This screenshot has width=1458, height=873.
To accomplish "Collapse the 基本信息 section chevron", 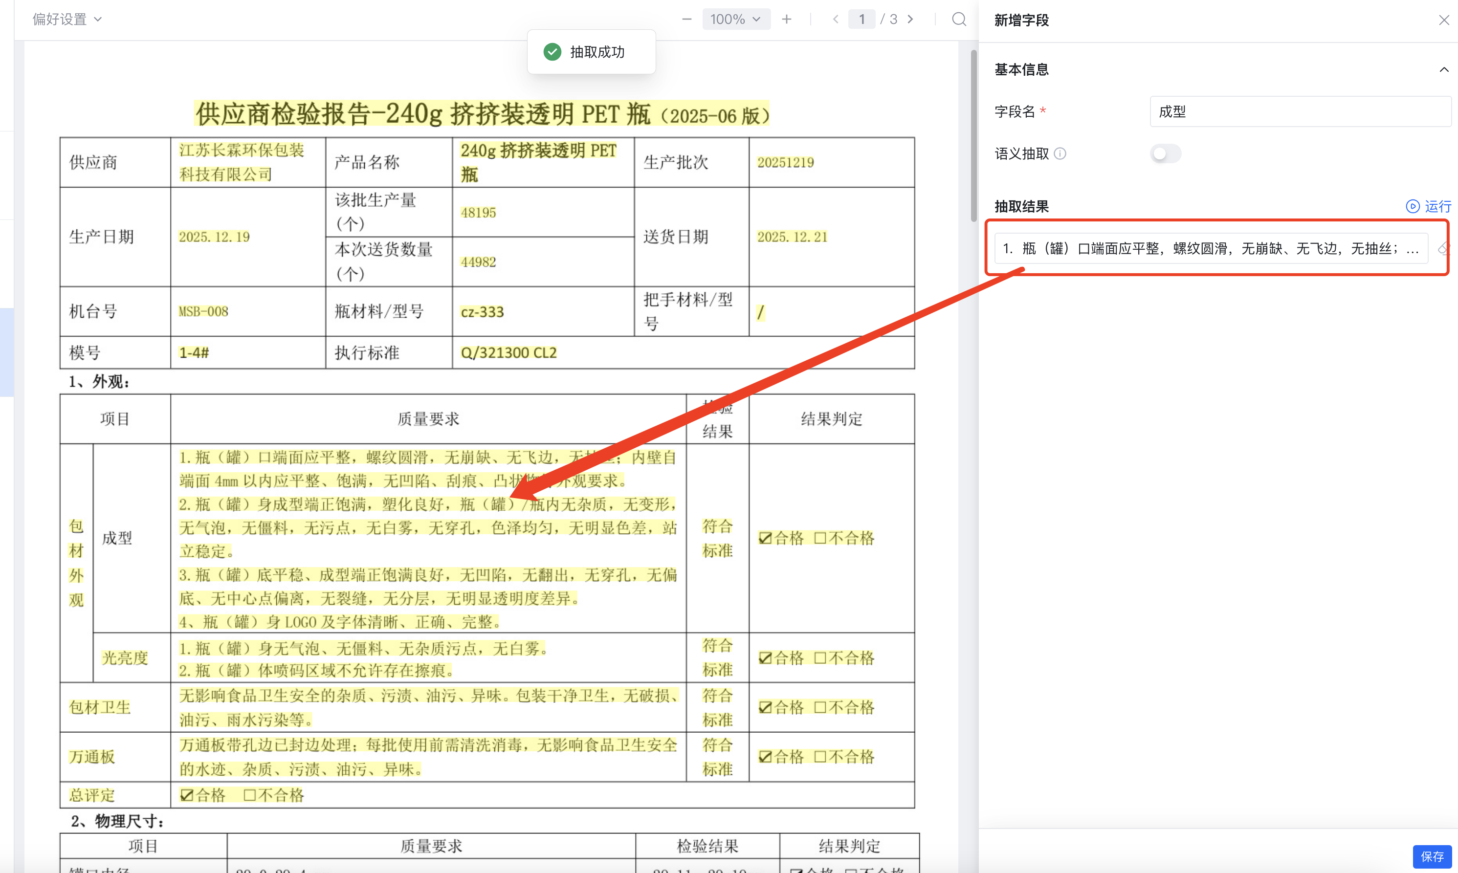I will [x=1443, y=69].
